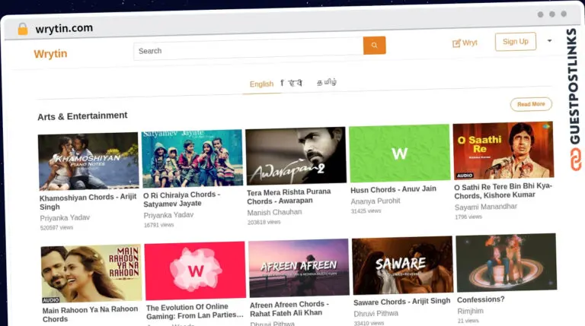585x326 pixels.
Task: Expand the dropdown arrow beside Sign Up
Action: tap(549, 40)
